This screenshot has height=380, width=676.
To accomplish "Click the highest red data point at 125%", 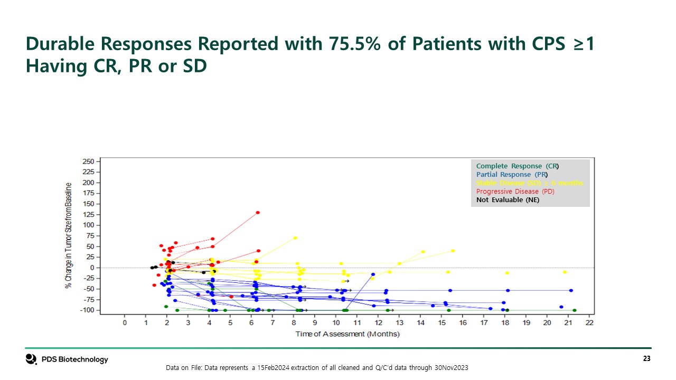I will coord(258,213).
